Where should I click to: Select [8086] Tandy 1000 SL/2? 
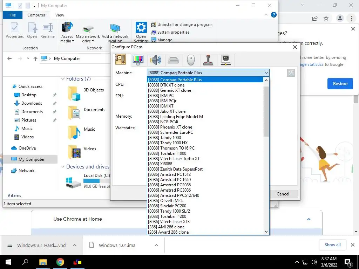[205, 211]
